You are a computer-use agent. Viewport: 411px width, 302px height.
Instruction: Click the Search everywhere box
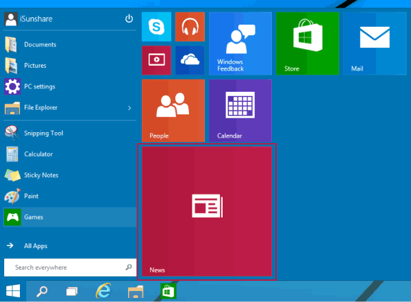[71, 267]
